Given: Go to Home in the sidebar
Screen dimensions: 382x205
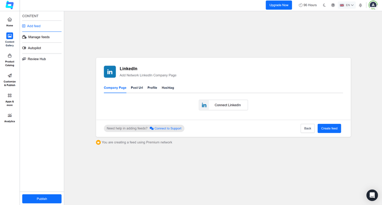Looking at the screenshot, I should click(x=9, y=22).
